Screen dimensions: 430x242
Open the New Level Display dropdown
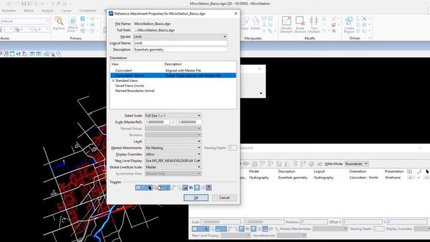[x=173, y=161]
